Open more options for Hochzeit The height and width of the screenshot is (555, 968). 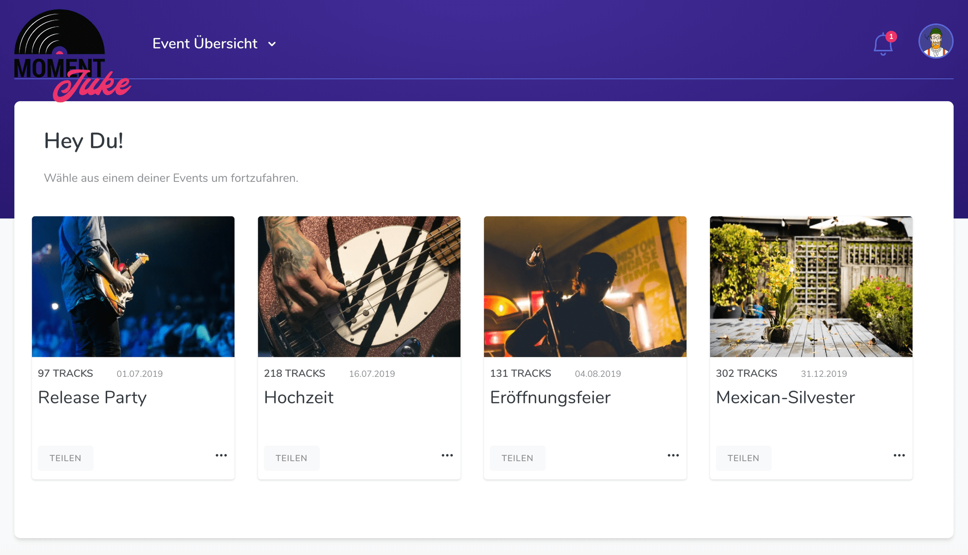(447, 455)
